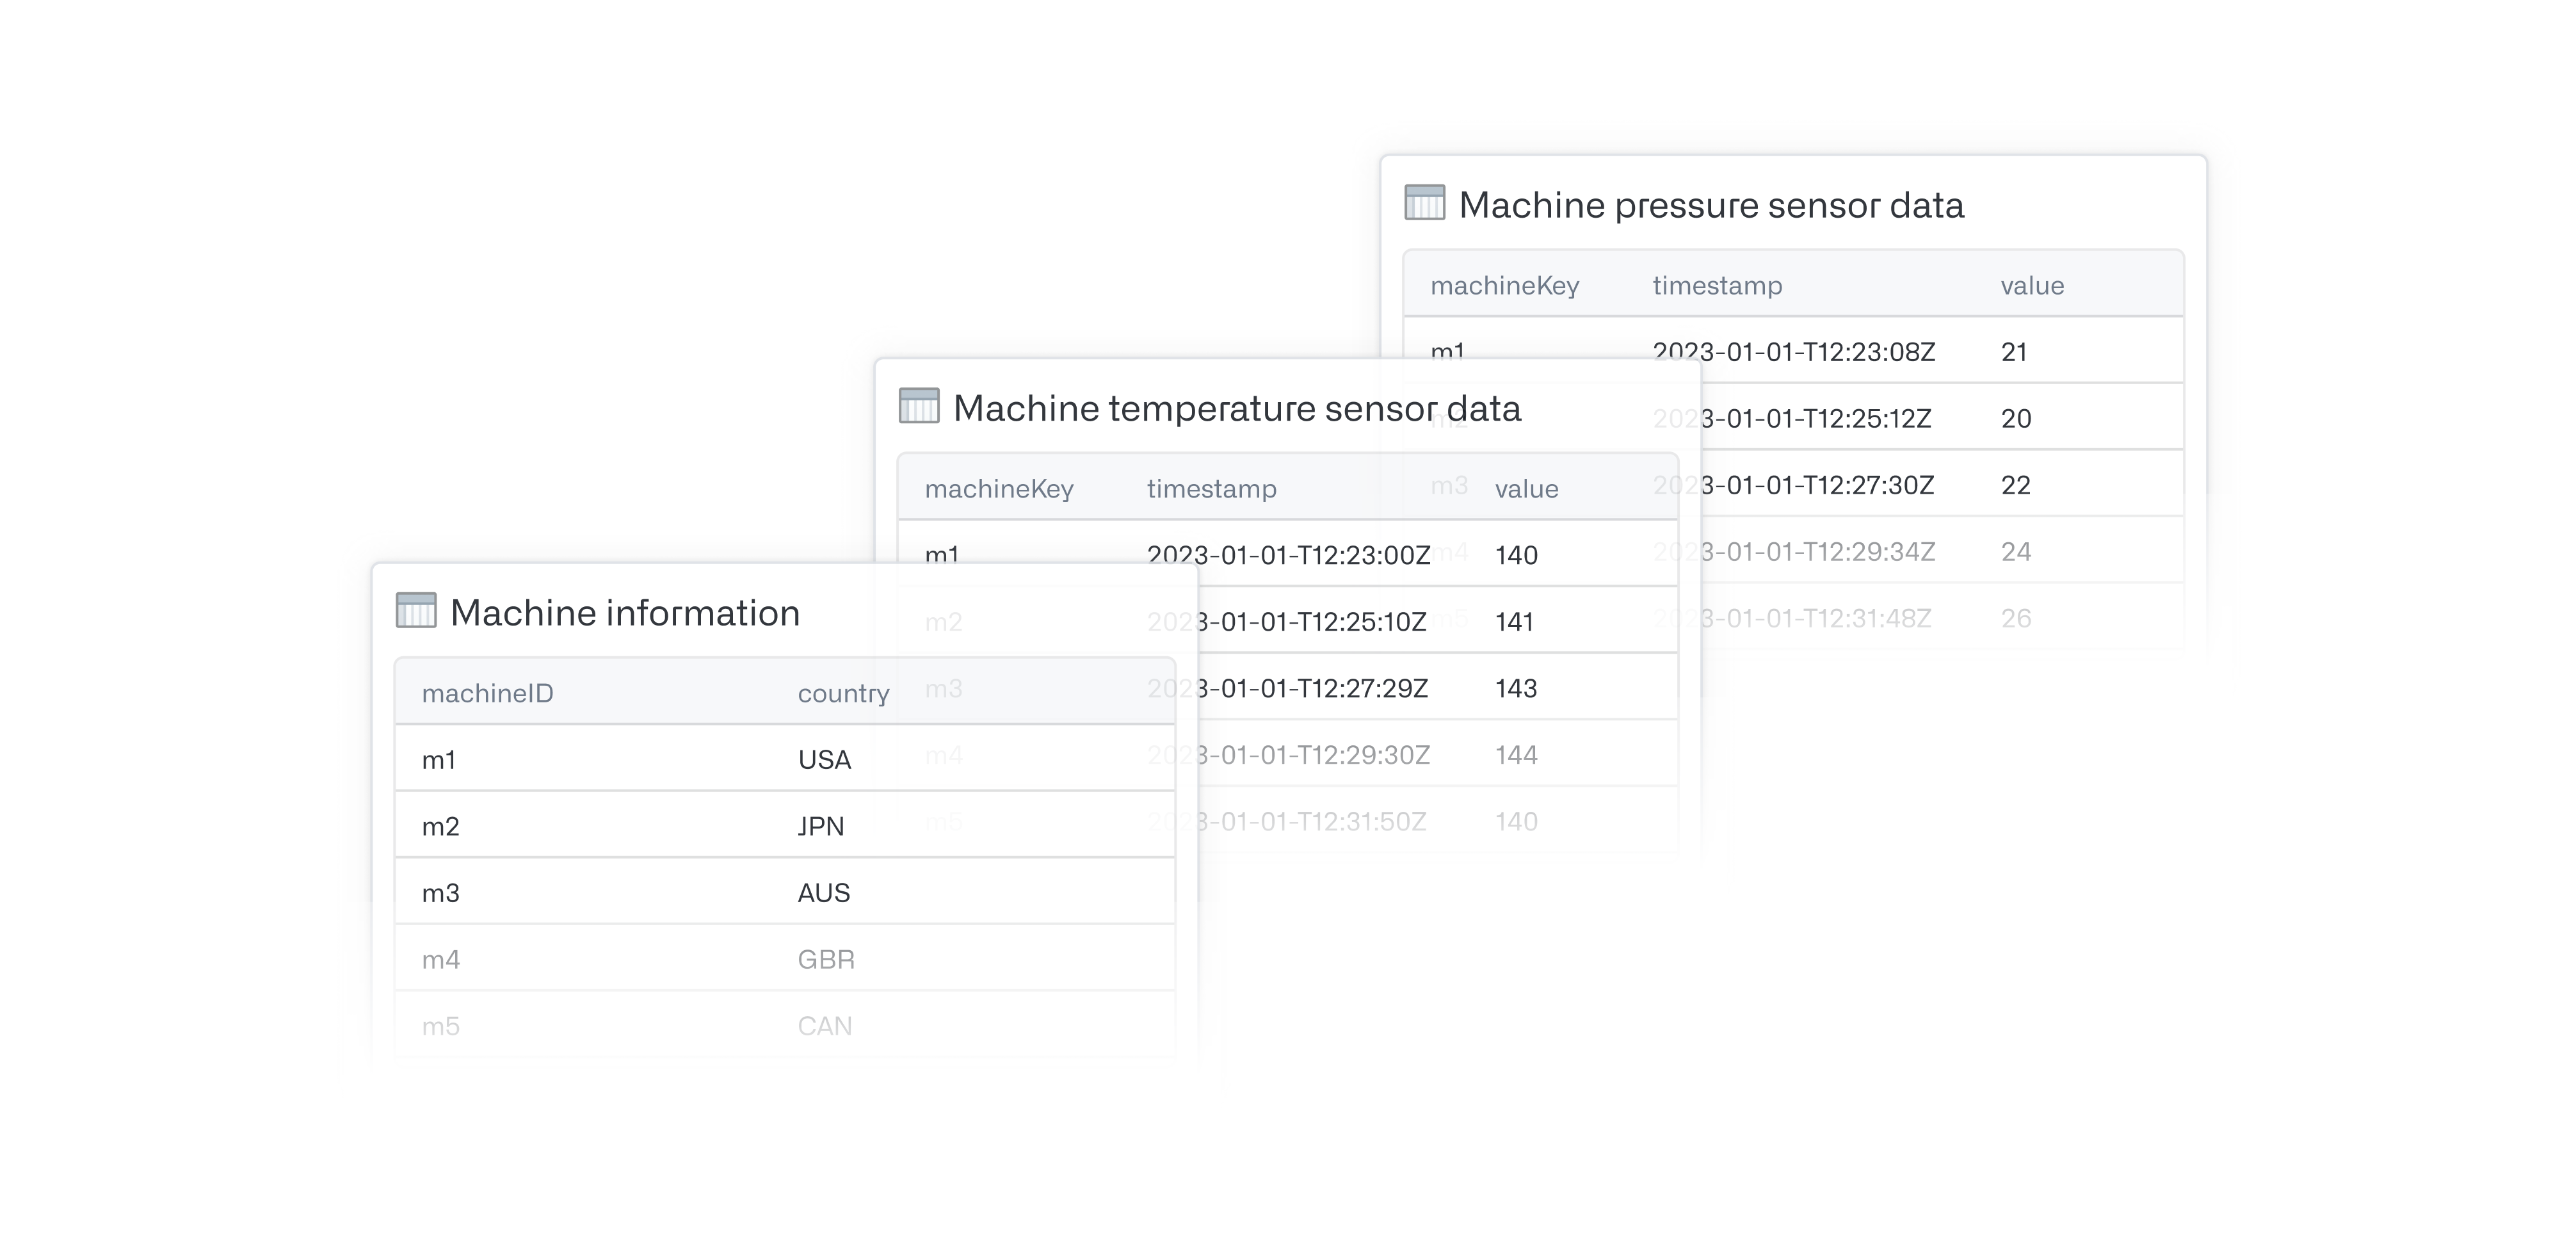The height and width of the screenshot is (1237, 2576).
Task: Select the USA country cell
Action: (824, 760)
